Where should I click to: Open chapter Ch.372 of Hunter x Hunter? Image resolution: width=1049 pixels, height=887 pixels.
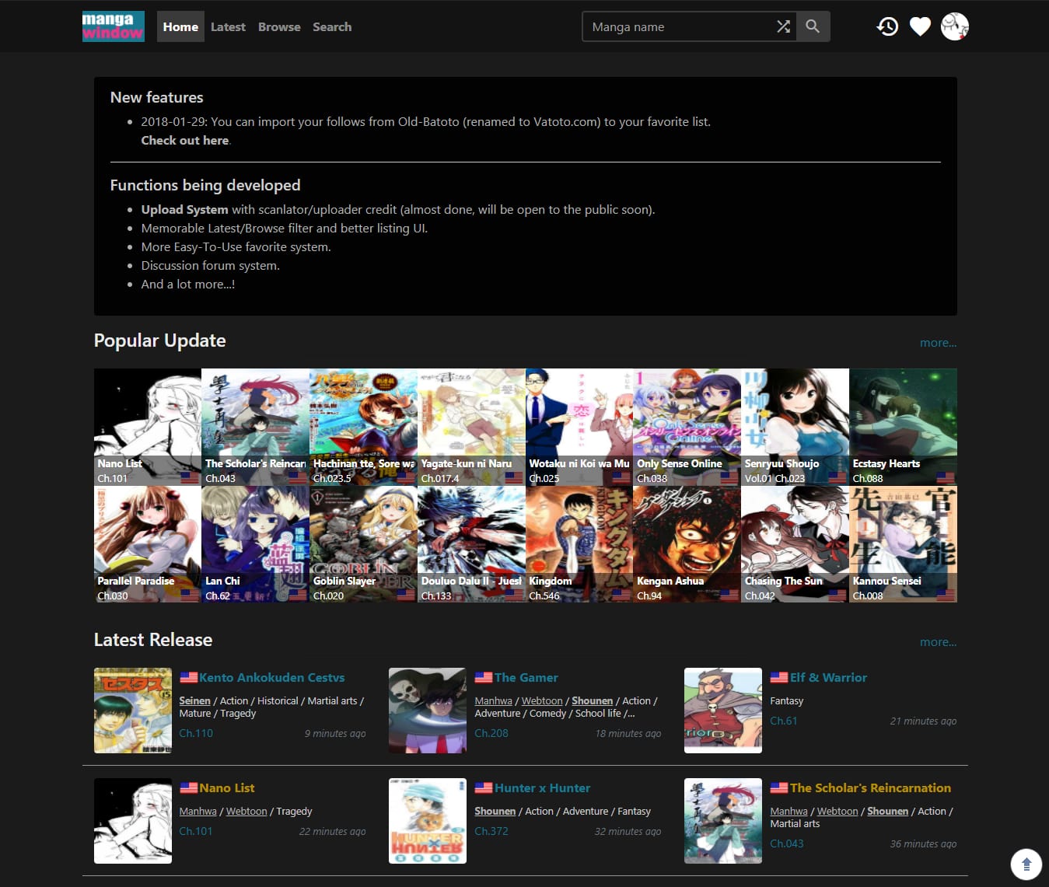click(491, 831)
